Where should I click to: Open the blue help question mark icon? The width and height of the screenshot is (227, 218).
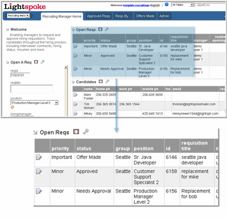tap(166, 5)
